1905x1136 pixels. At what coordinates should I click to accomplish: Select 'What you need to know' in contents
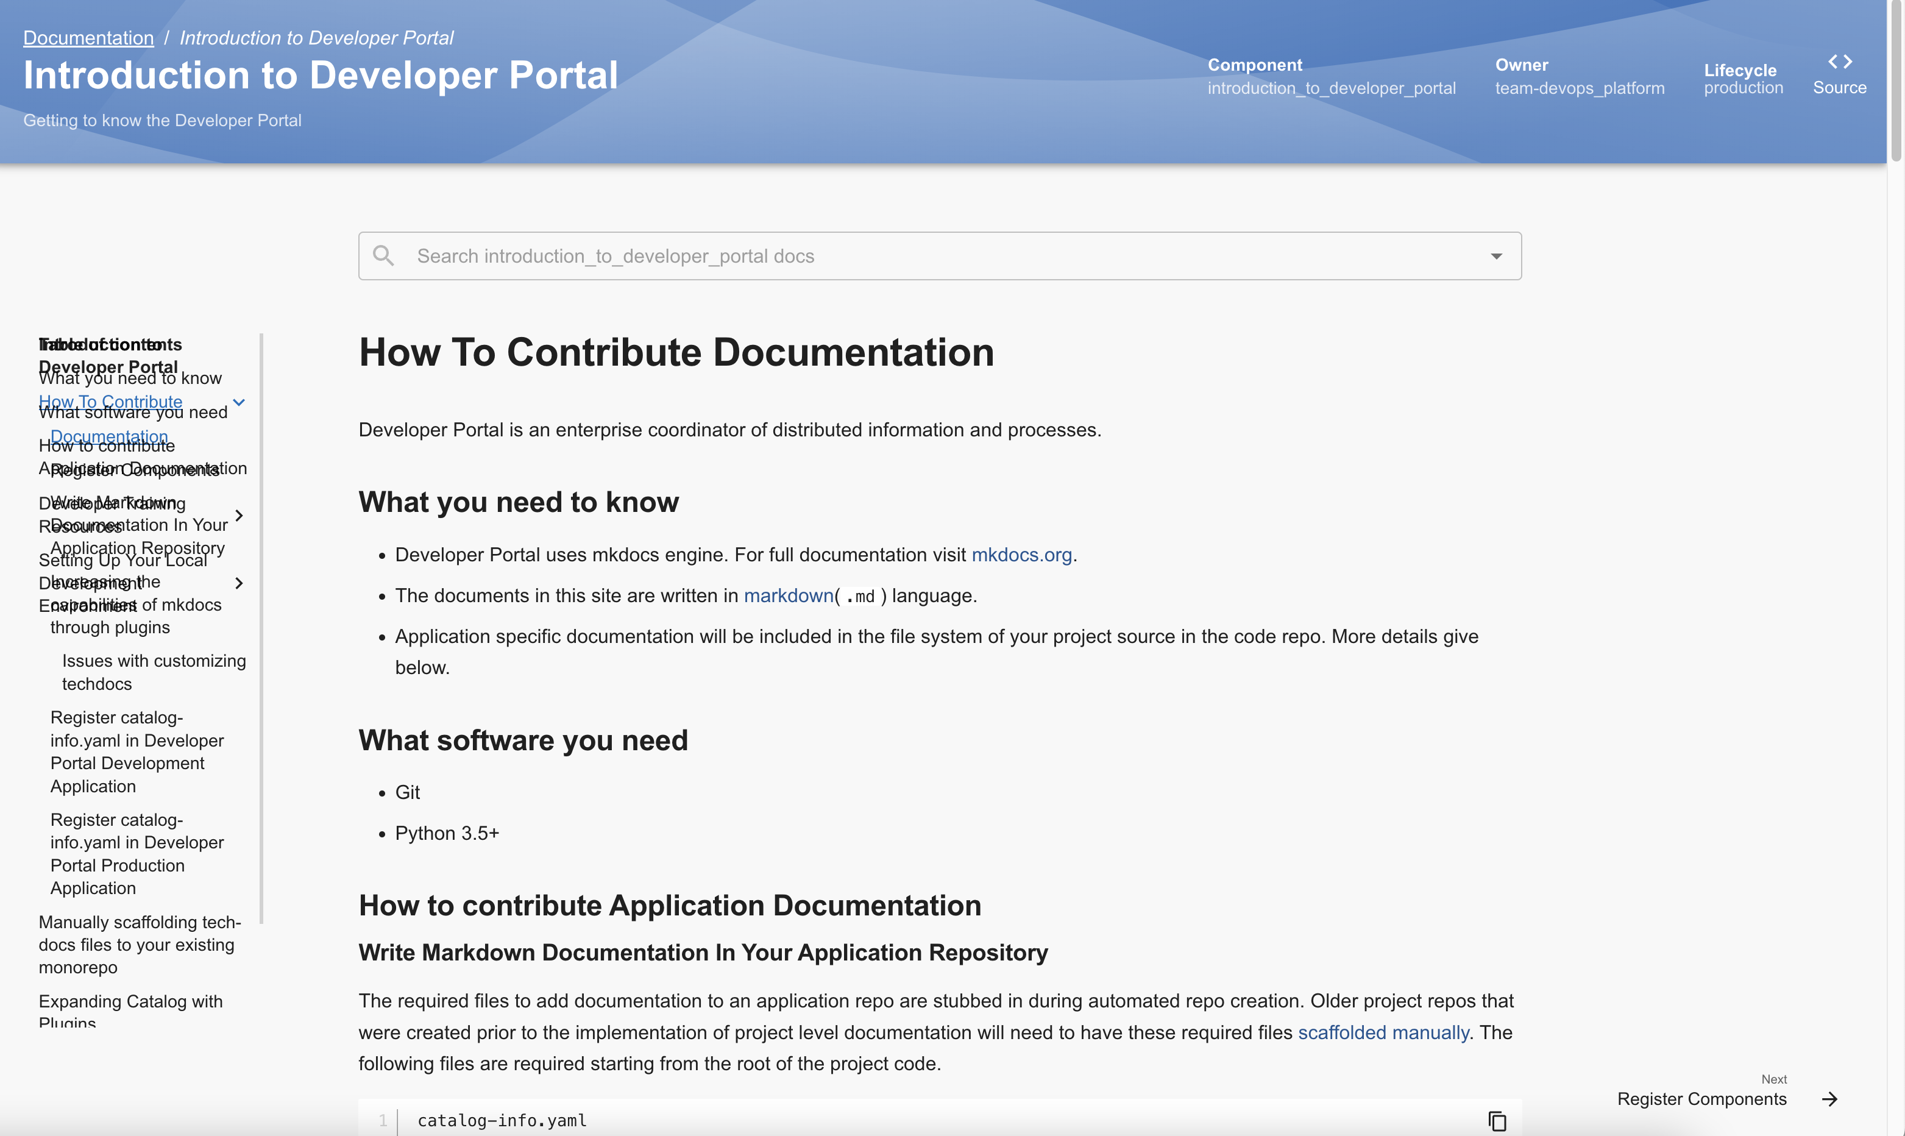click(129, 377)
